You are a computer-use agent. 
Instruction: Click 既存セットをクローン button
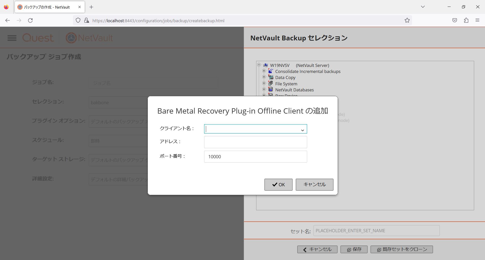tap(402, 249)
